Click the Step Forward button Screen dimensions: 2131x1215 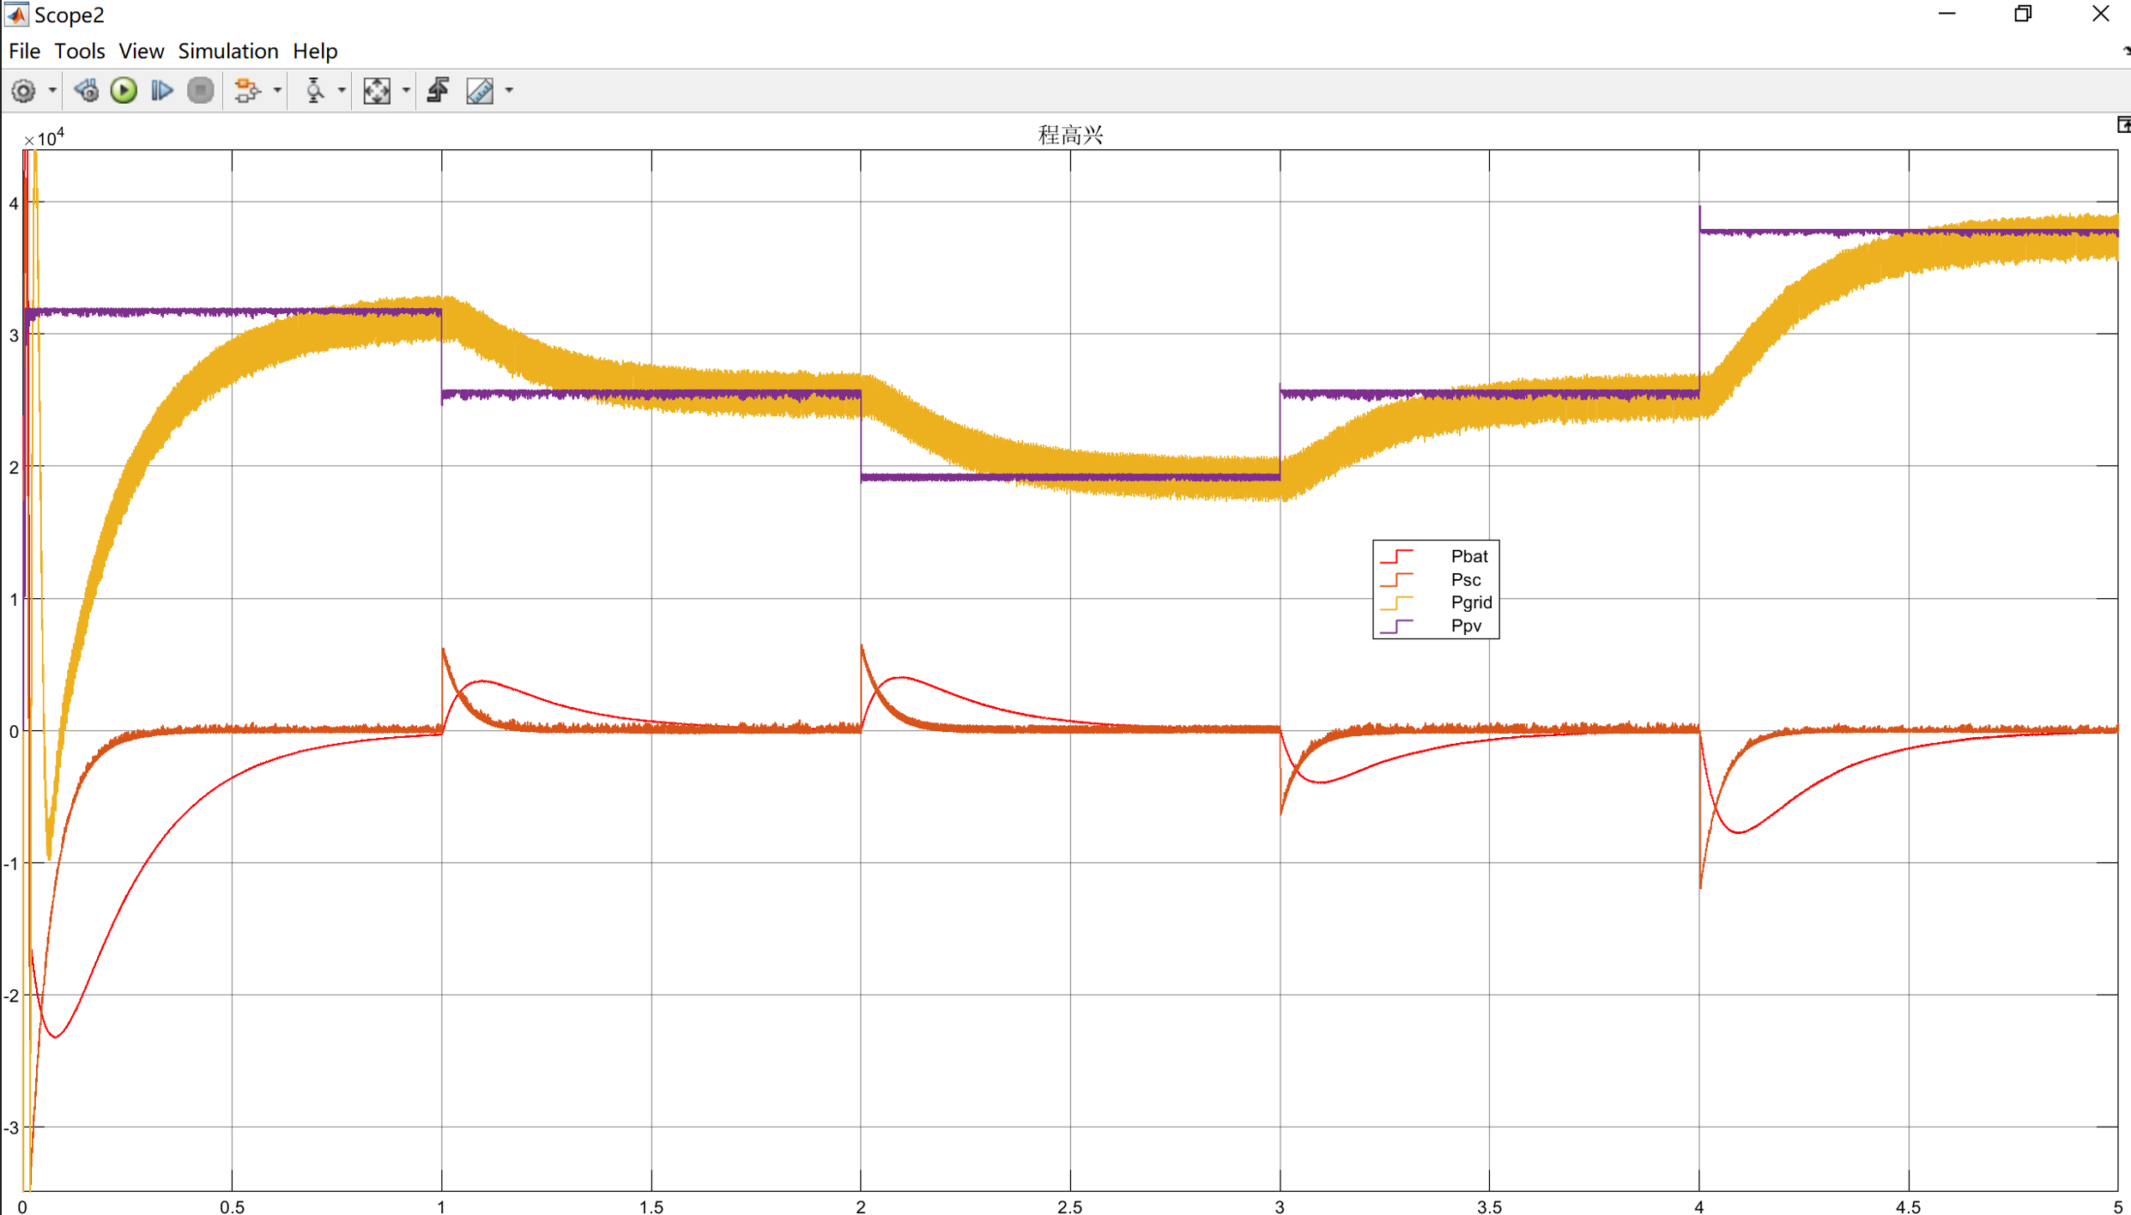point(161,90)
